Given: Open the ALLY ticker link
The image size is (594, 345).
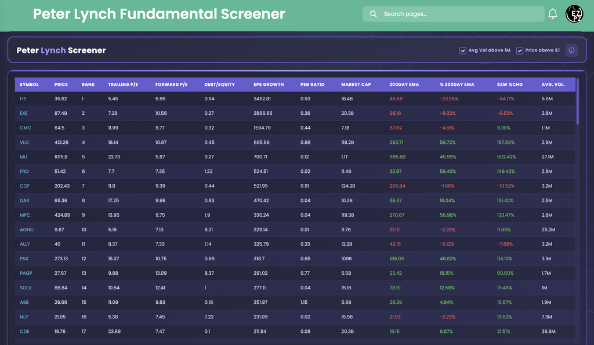Looking at the screenshot, I should click(25, 244).
